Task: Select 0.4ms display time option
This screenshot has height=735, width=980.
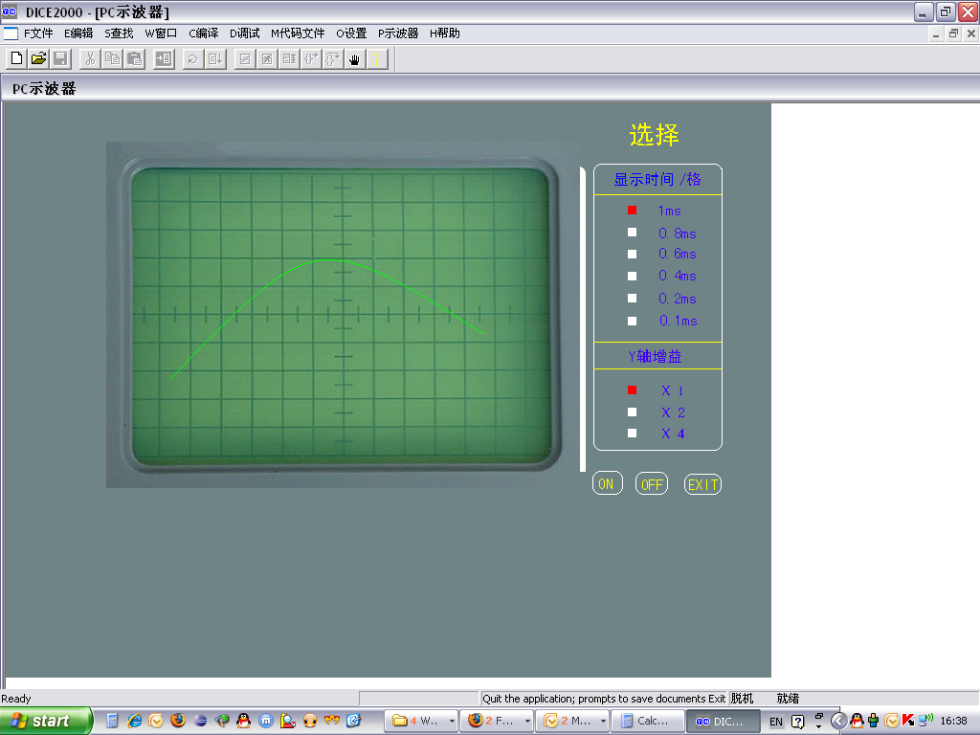Action: 632,277
